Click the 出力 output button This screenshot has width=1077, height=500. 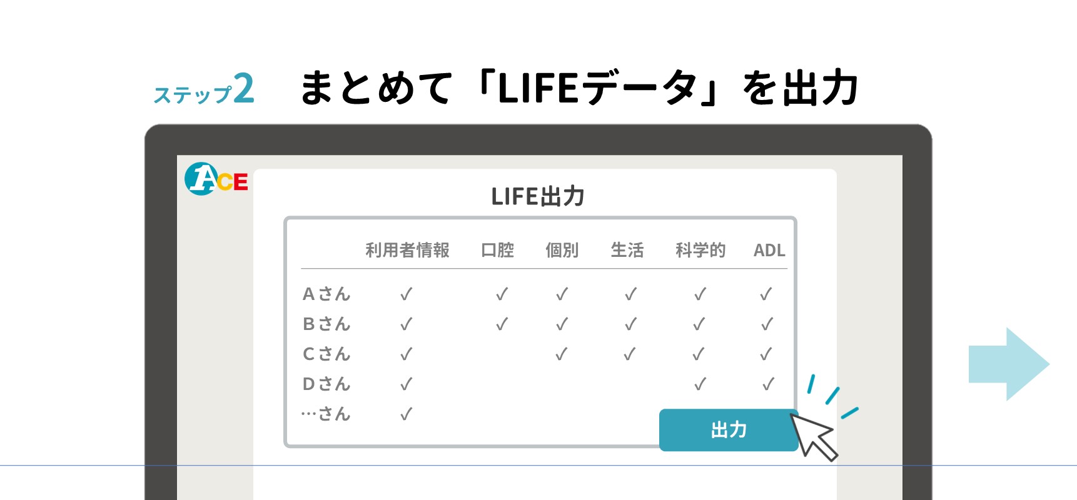pos(728,430)
